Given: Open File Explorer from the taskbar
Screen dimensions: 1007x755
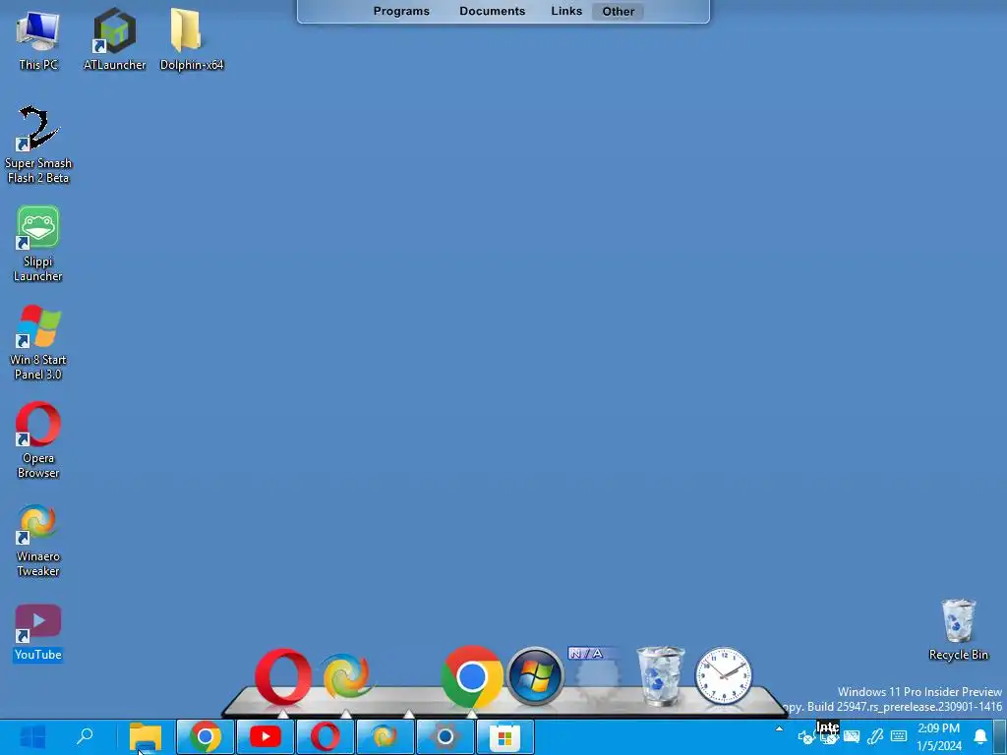Looking at the screenshot, I should [146, 737].
